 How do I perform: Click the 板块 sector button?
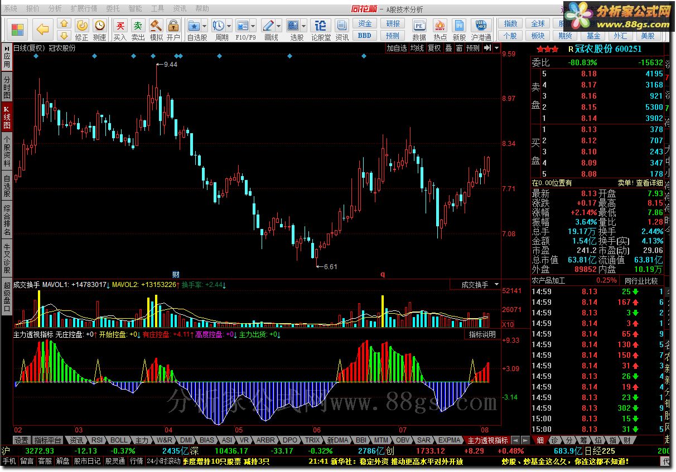pos(538,36)
